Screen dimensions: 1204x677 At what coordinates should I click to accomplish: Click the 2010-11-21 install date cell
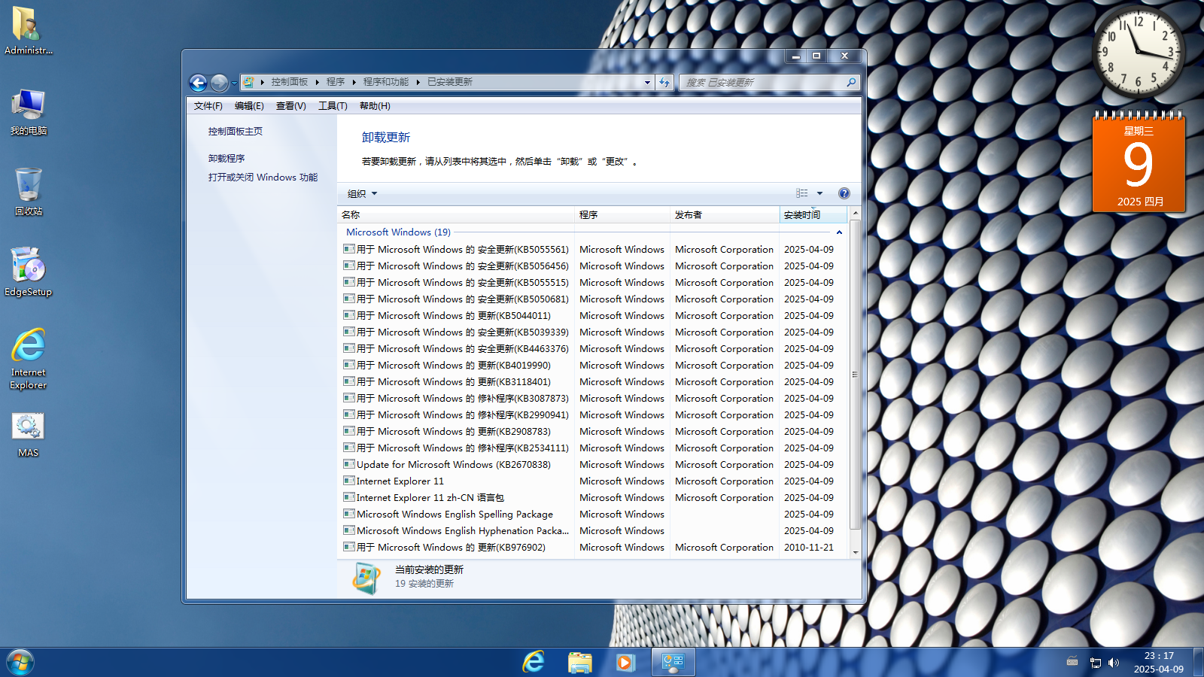[809, 548]
